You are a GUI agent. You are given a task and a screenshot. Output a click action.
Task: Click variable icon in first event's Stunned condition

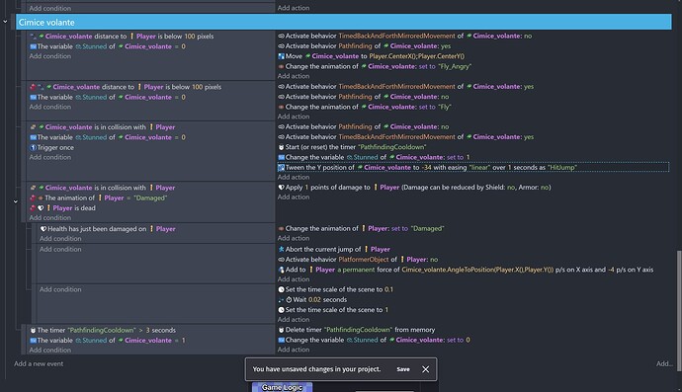33,46
